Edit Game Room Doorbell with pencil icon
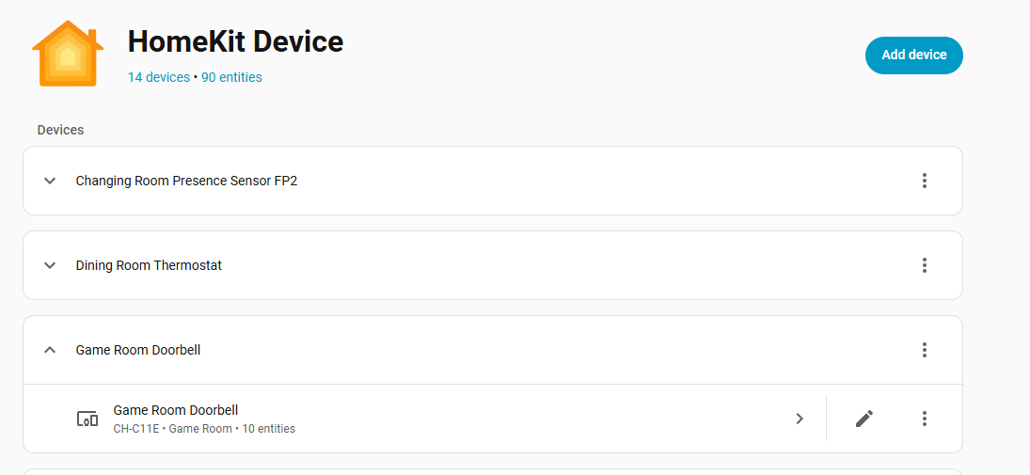This screenshot has width=1030, height=475. coord(864,419)
